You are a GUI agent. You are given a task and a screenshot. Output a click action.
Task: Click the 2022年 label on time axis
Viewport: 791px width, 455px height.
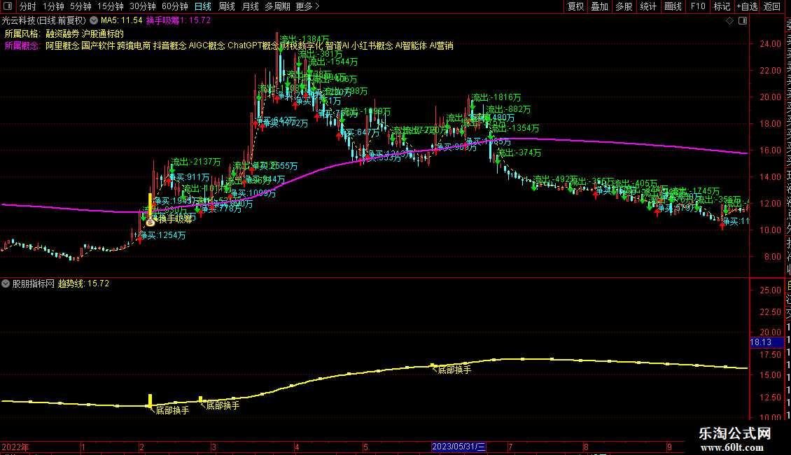15,447
